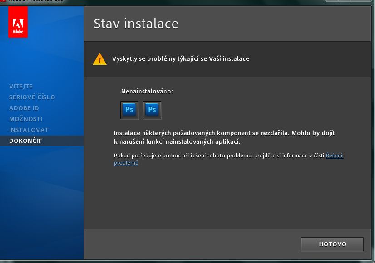The height and width of the screenshot is (263, 375).
Task: Click the red Adobe logo
Action: (18, 22)
